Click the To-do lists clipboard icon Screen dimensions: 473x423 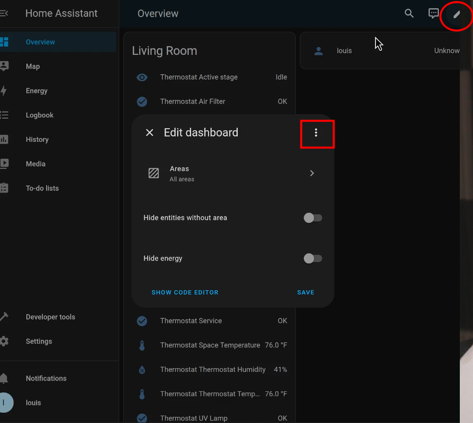pyautogui.click(x=4, y=188)
